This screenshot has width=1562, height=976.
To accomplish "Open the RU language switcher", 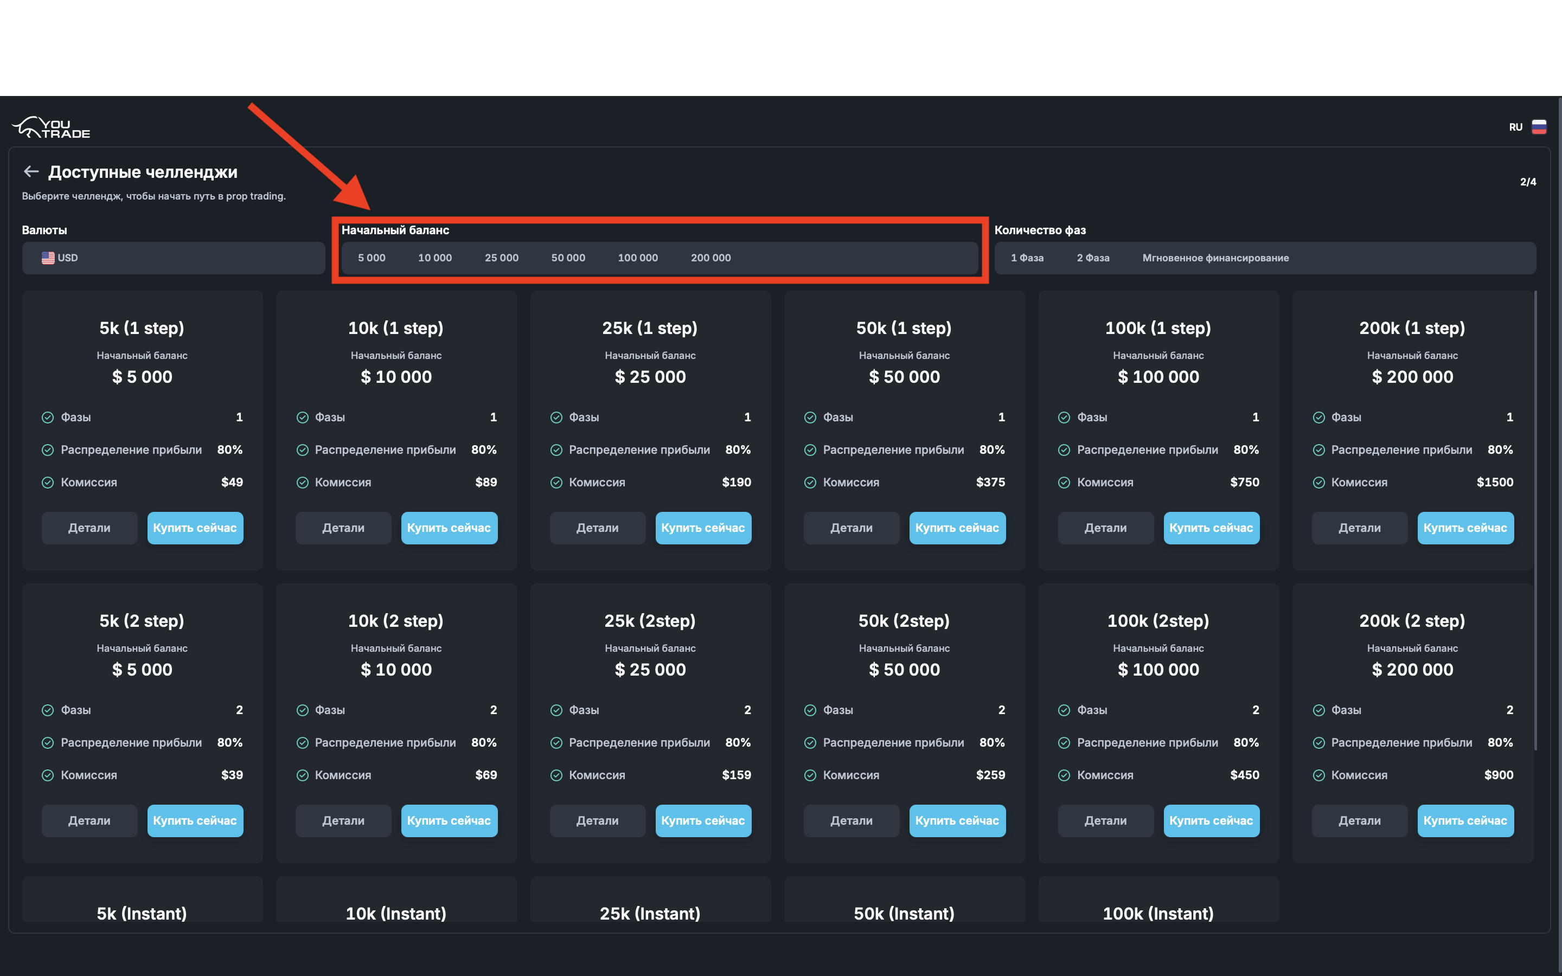I will tap(1515, 127).
